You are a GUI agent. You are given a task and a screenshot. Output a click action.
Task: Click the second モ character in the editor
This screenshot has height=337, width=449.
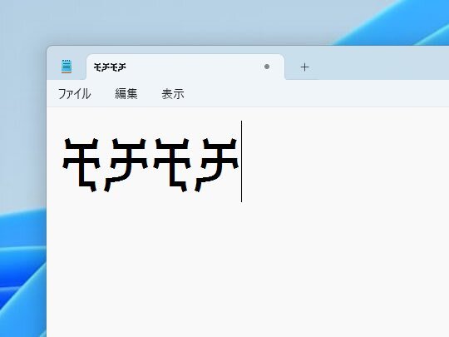pyautogui.click(x=172, y=165)
